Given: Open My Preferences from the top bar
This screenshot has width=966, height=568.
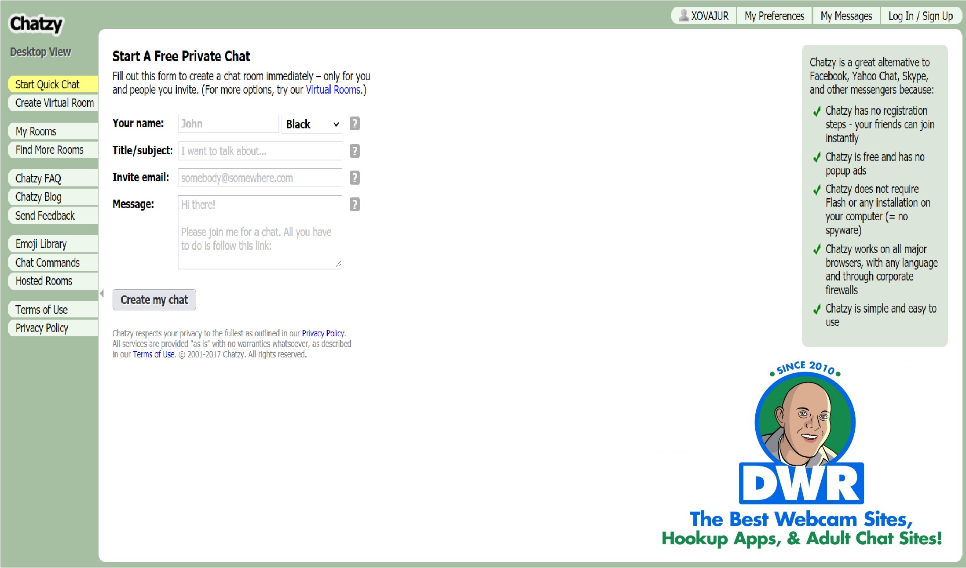Looking at the screenshot, I should pyautogui.click(x=774, y=16).
